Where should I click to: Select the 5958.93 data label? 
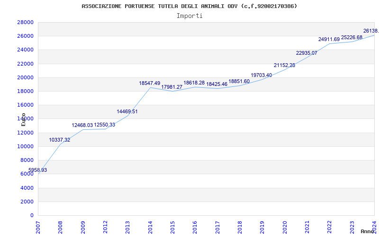coord(38,170)
